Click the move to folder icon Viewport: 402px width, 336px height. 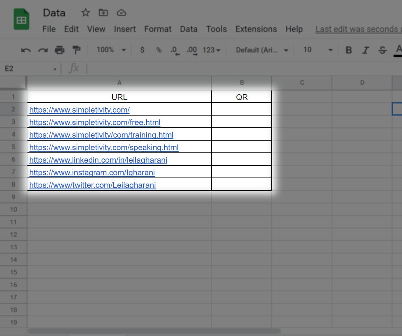[x=103, y=13]
